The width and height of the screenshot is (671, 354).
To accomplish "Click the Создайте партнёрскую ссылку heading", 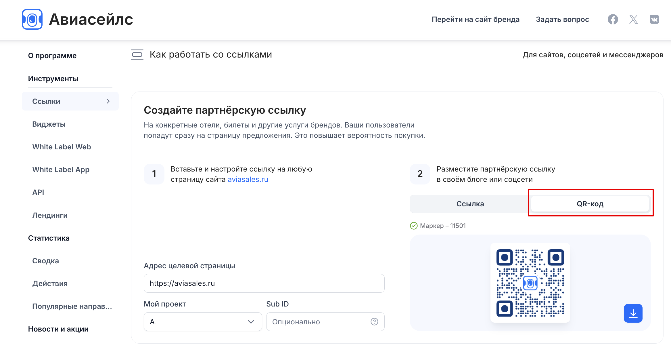I will tap(225, 110).
